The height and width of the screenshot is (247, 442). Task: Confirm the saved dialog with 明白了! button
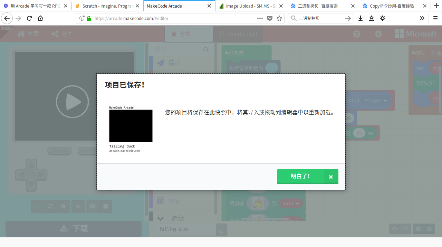click(x=307, y=176)
